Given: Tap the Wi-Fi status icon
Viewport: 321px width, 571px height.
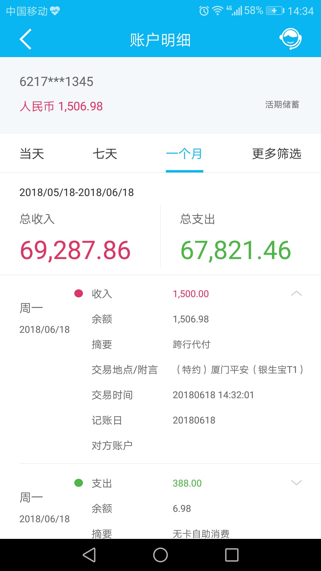Looking at the screenshot, I should pos(218,11).
